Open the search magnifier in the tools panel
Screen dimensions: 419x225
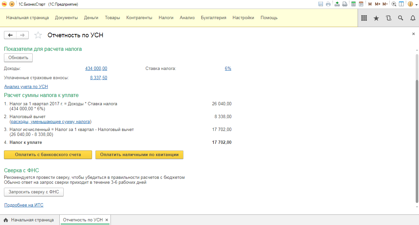click(401, 18)
